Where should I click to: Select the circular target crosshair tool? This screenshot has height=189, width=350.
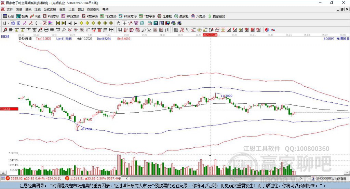[x=70, y=30]
